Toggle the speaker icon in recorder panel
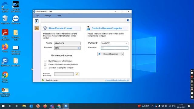This screenshot has width=194, height=109. pyautogui.click(x=192, y=85)
